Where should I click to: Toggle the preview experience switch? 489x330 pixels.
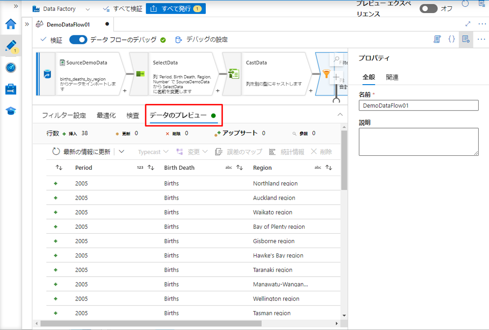click(x=428, y=9)
